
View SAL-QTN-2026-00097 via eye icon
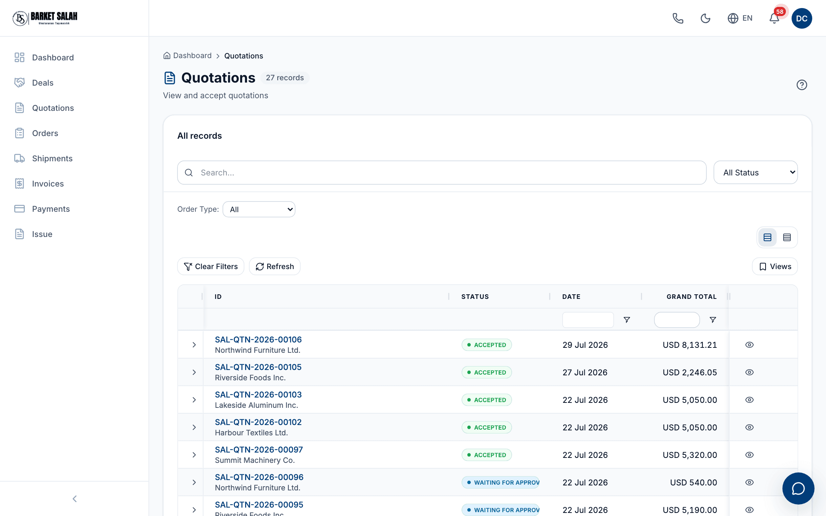pos(750,455)
